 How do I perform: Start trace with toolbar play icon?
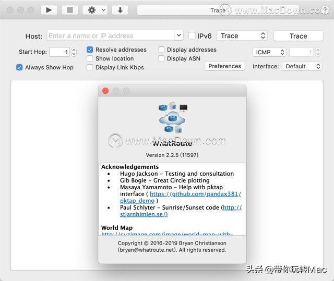[x=49, y=10]
